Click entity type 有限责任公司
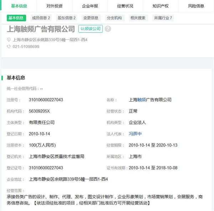This screenshot has height=211, width=214. 42,123
